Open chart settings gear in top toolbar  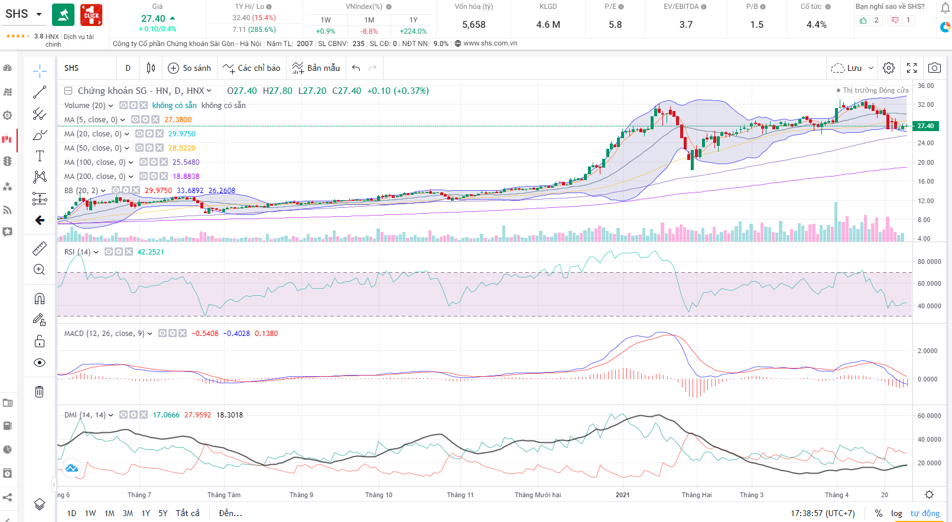pyautogui.click(x=889, y=68)
